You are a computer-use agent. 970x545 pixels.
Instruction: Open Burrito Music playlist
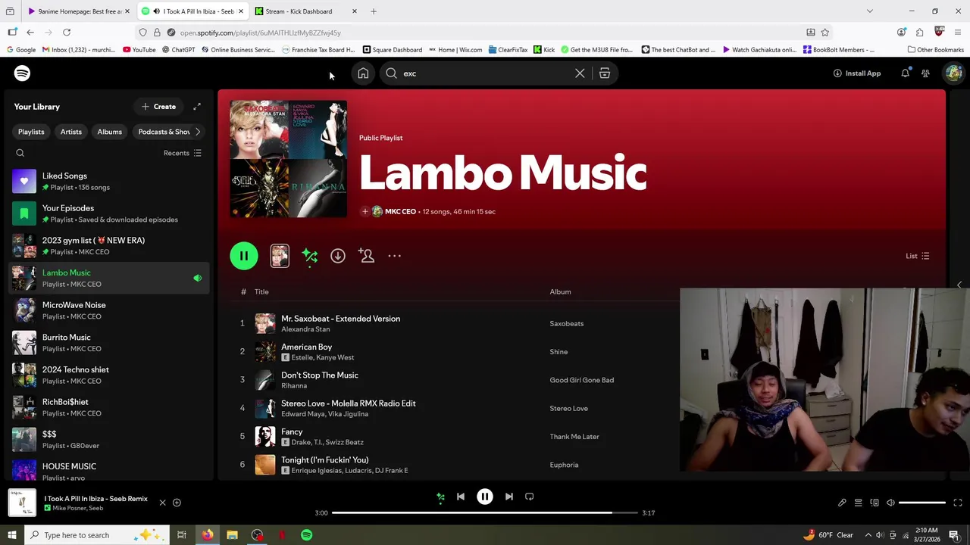coord(108,343)
